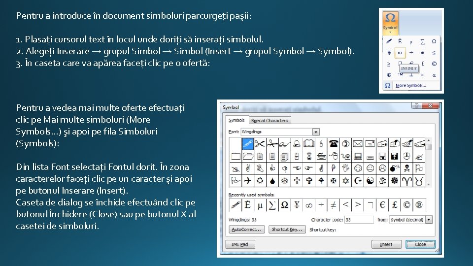Click the symbol grid scrollbar up arrow
473x266 pixels.
[429, 140]
